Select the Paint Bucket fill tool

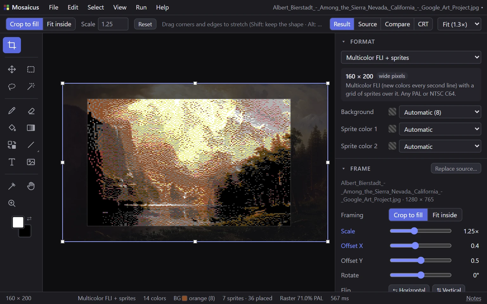pyautogui.click(x=12, y=128)
